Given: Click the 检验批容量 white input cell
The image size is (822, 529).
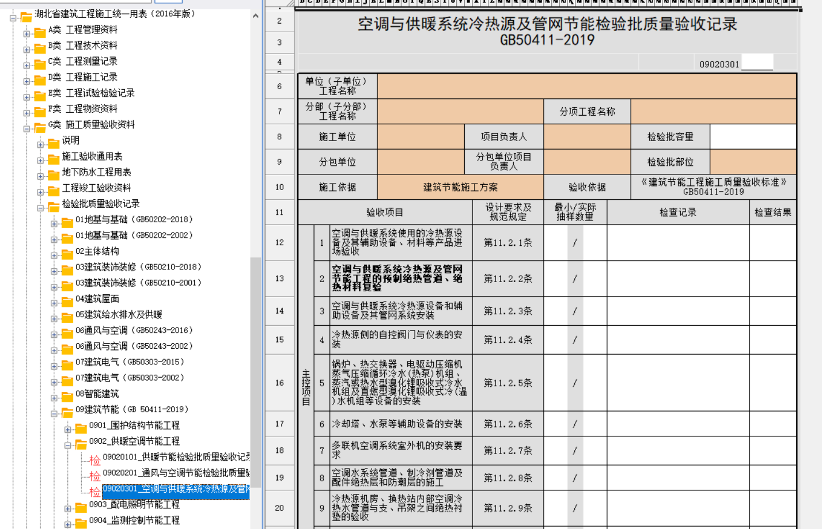Looking at the screenshot, I should pos(753,137).
